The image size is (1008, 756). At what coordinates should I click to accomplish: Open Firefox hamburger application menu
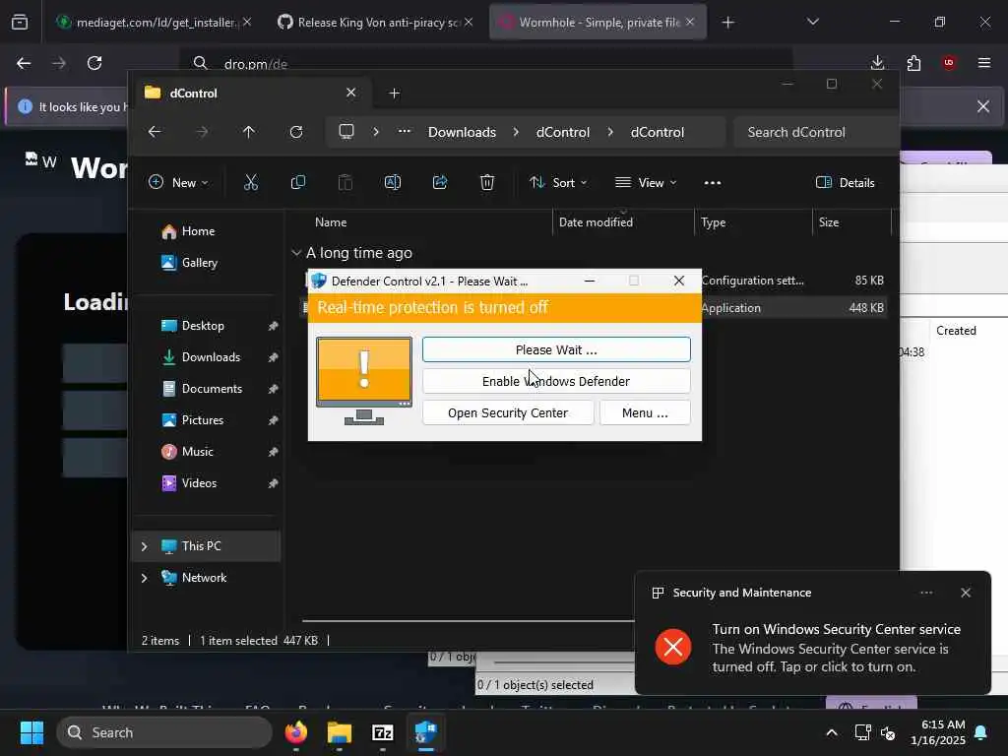984,63
